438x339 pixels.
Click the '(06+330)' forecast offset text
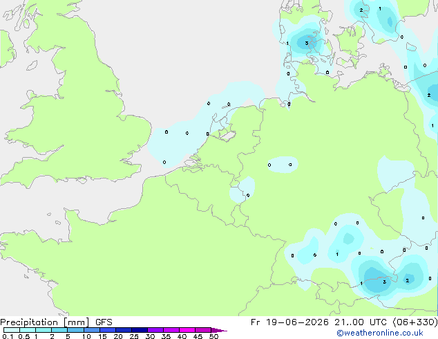pyautogui.click(x=415, y=322)
